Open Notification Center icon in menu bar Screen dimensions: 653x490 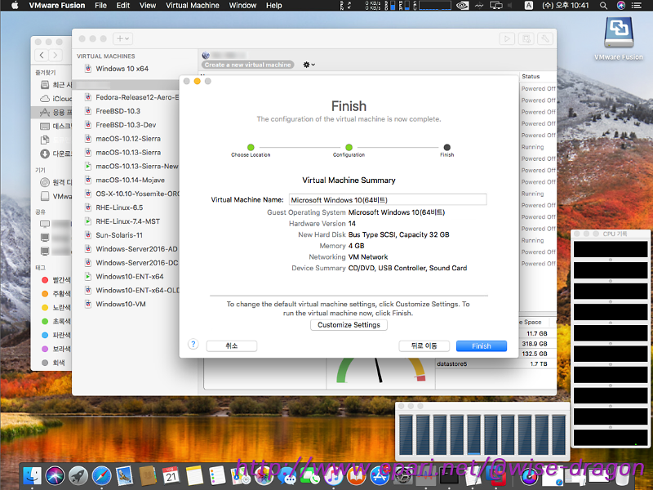pos(637,6)
